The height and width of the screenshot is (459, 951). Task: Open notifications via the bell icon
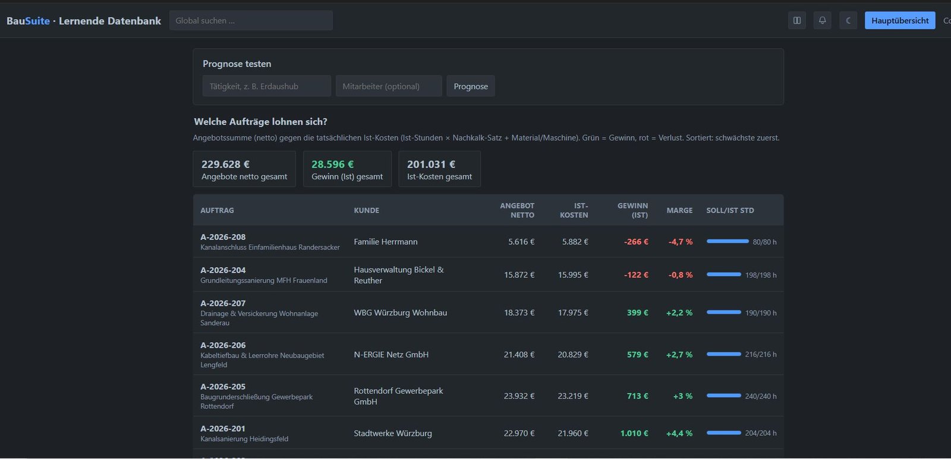tap(823, 20)
